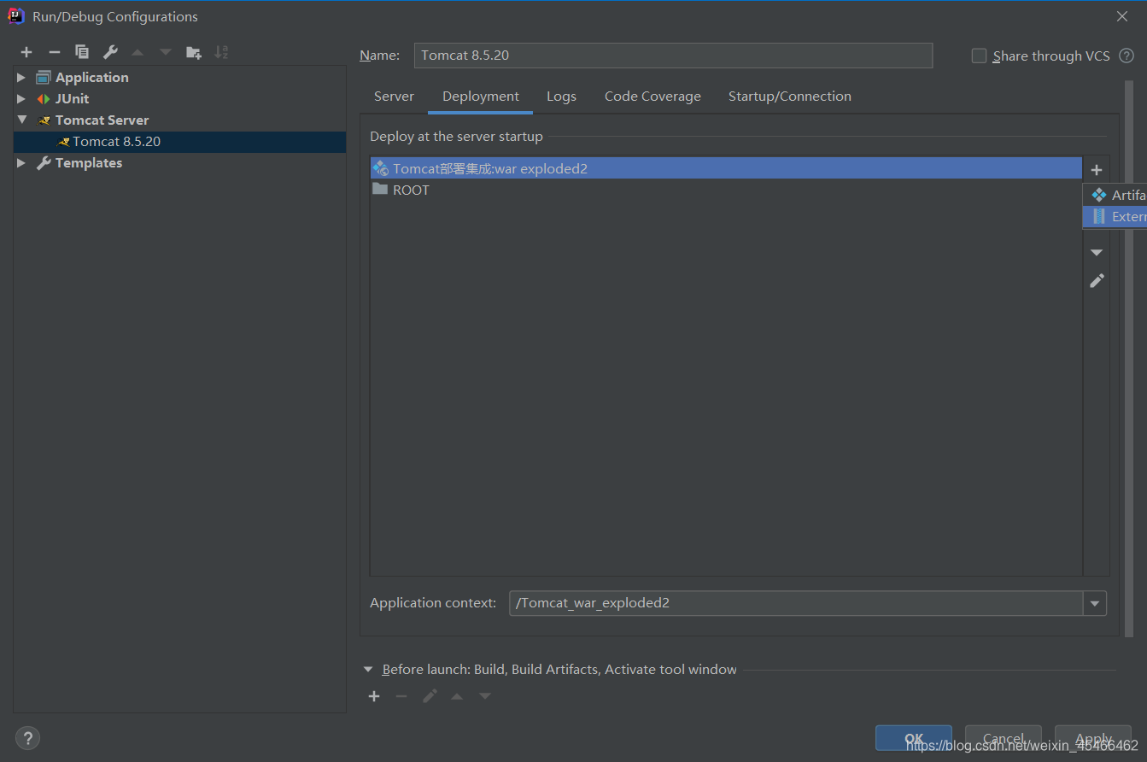Click the Tomcat Server cat icon
Viewport: 1147px width, 762px height.
click(44, 120)
